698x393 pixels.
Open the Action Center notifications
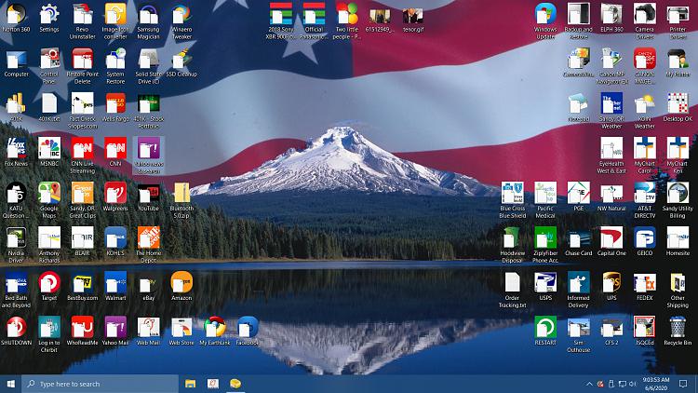[683, 384]
